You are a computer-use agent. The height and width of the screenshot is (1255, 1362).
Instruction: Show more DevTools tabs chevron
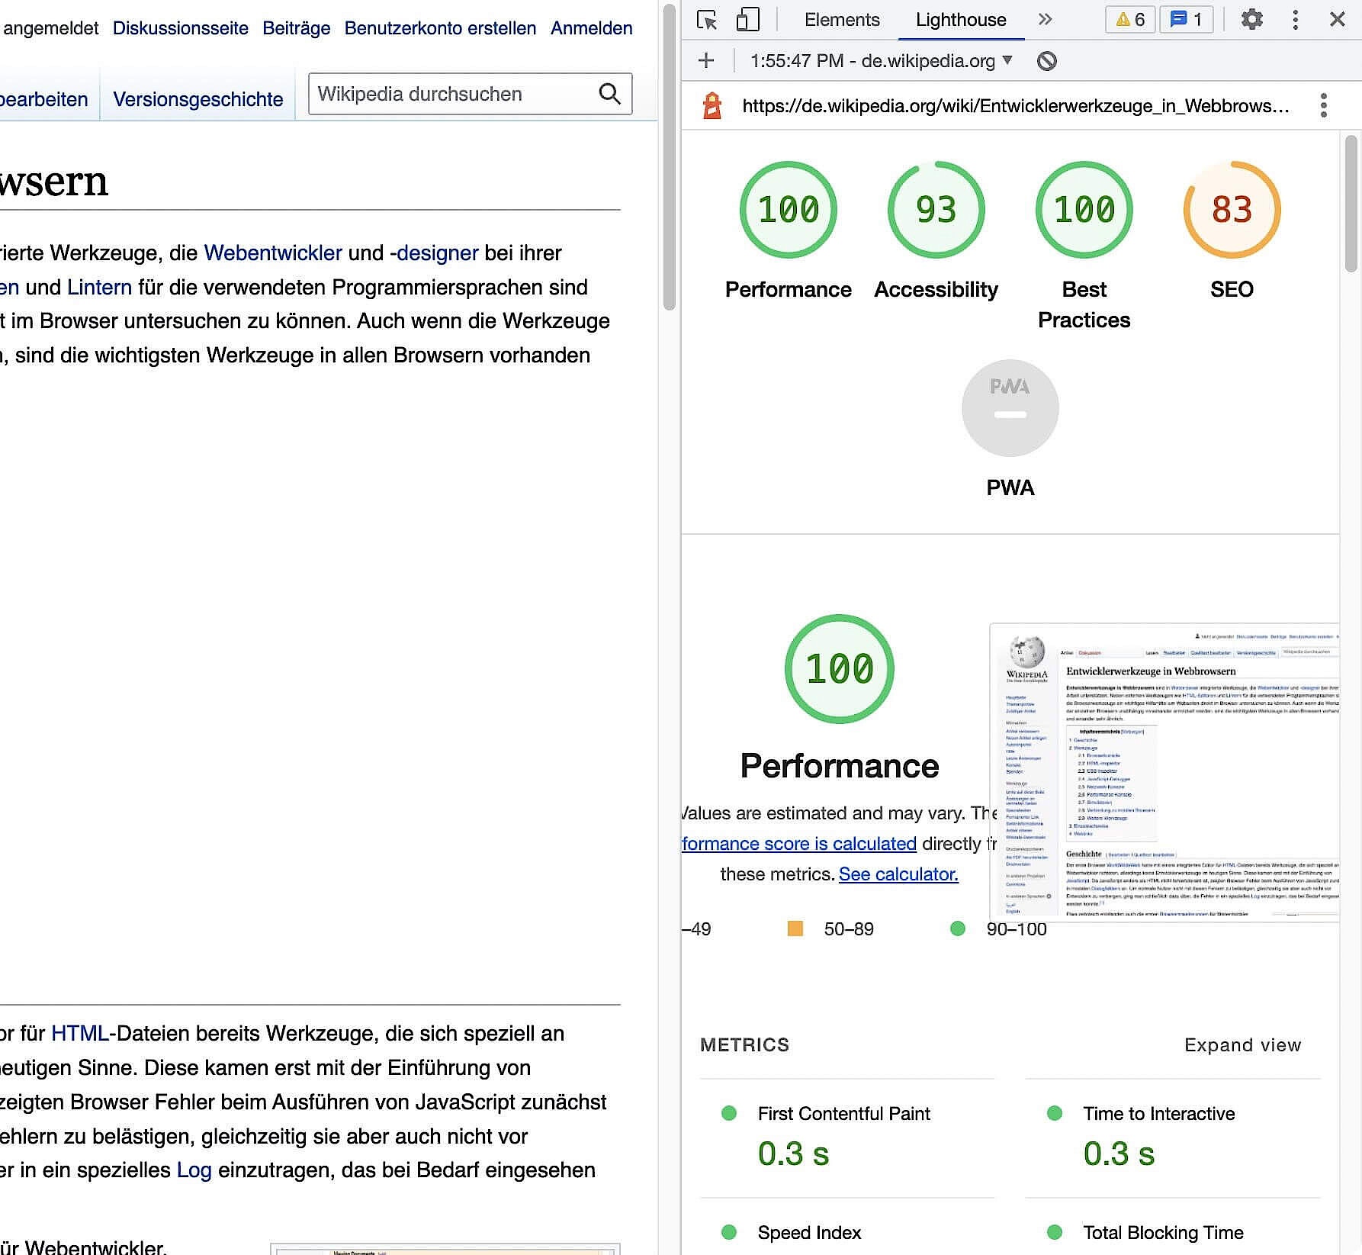pos(1045,20)
